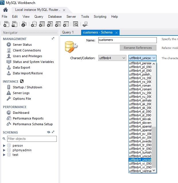
Task: Click the Startup / Shutdown icon
Action: 9,87
